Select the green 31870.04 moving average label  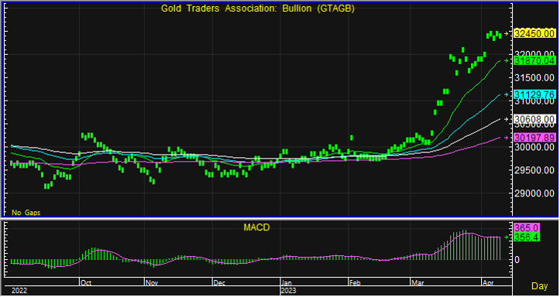point(534,60)
